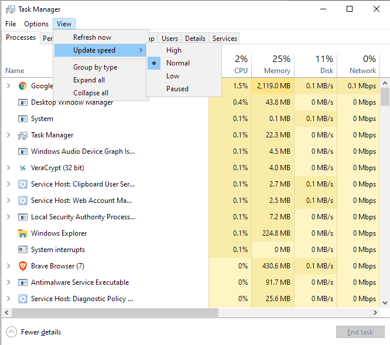Sort by the CPU column header

pyautogui.click(x=237, y=64)
